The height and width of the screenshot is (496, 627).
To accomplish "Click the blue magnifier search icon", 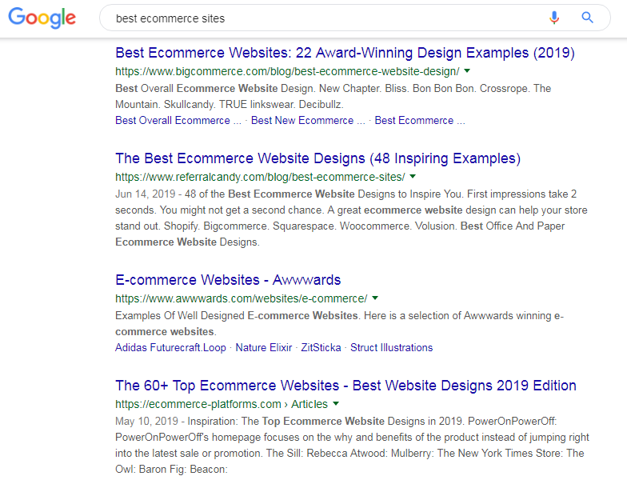I will pyautogui.click(x=587, y=18).
